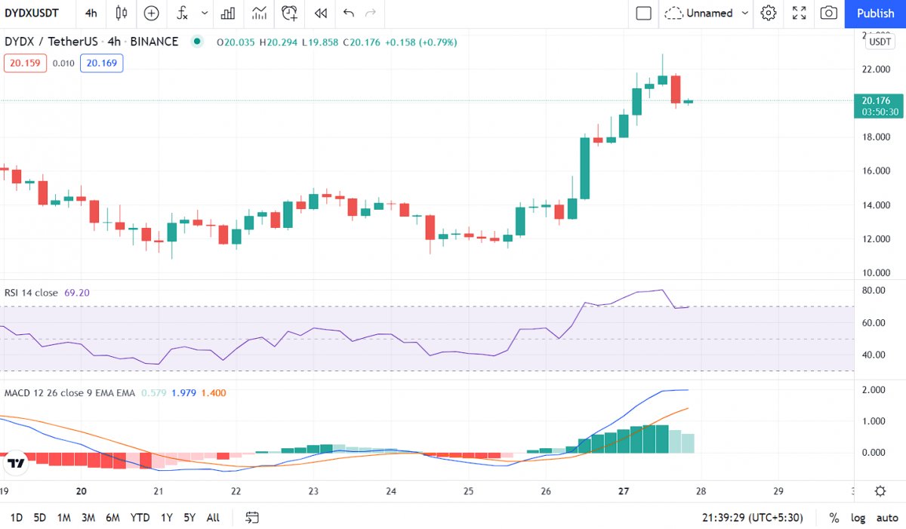Enter fullscreen mode
Screen dimensions: 906x529
click(799, 13)
